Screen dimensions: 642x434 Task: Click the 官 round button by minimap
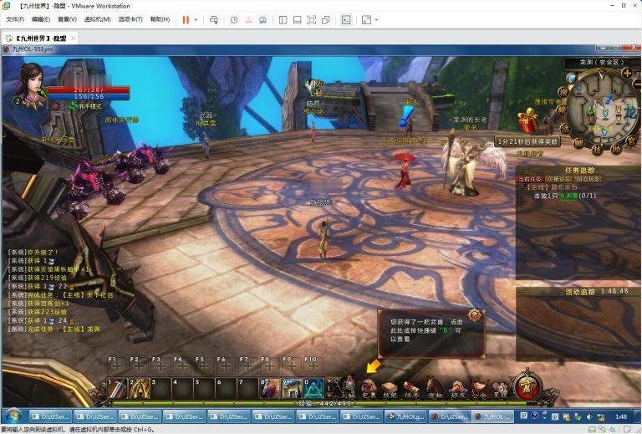coord(631,141)
